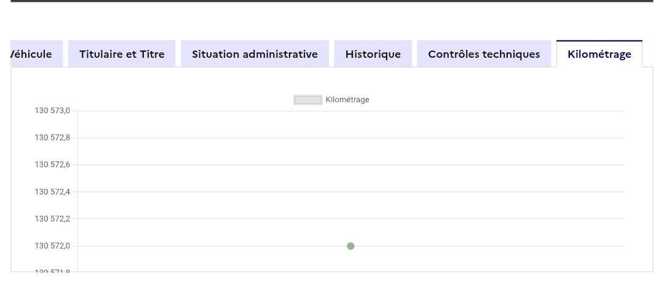Click the 130 572,0 axis label
This screenshot has height=283, width=664.
click(x=52, y=246)
